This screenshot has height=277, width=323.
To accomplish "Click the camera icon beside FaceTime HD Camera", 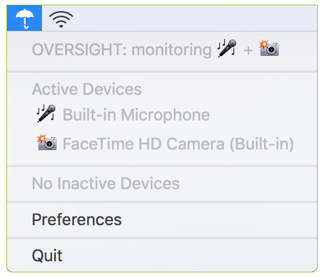I will pos(47,142).
